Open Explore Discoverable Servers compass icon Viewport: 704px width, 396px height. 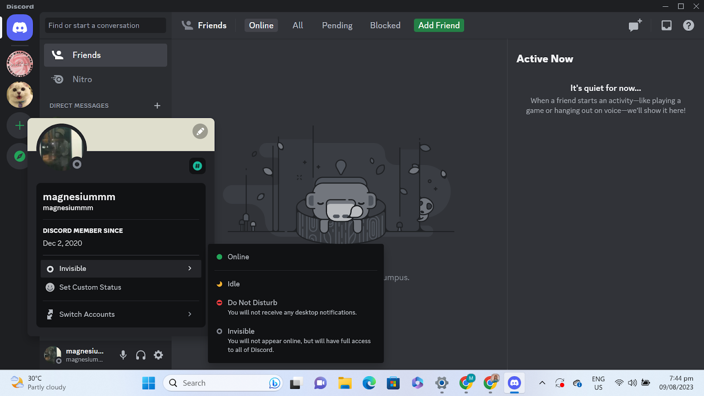20,156
